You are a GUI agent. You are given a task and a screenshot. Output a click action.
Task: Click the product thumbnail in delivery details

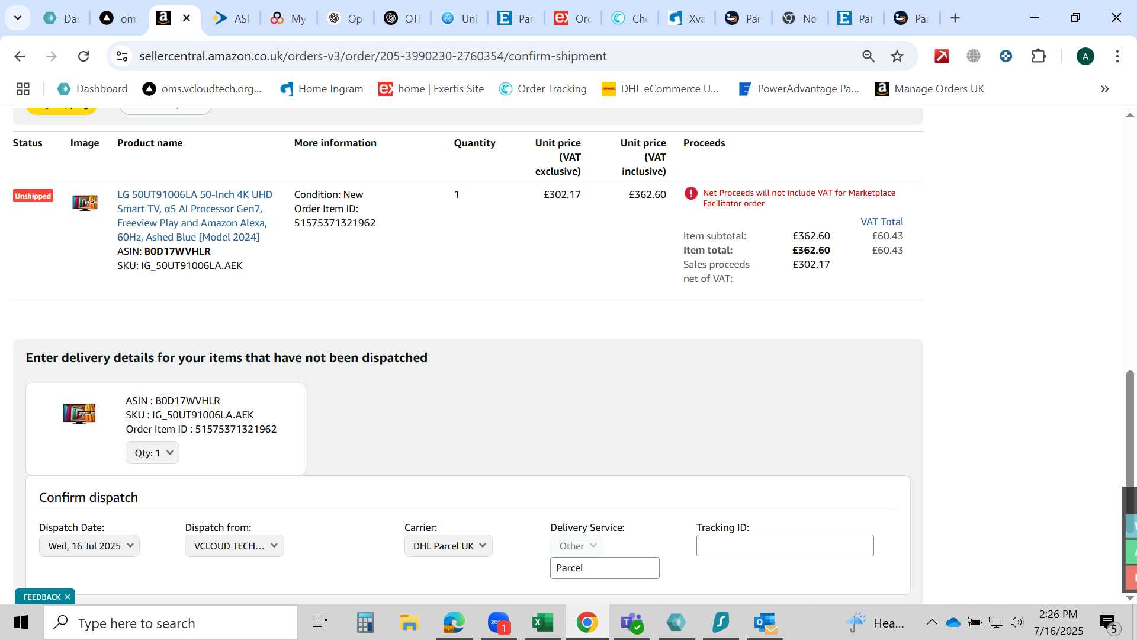(x=79, y=413)
